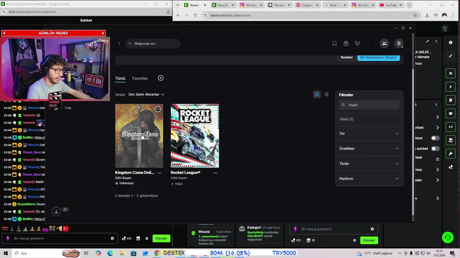Expand the Türler filter section

click(369, 163)
